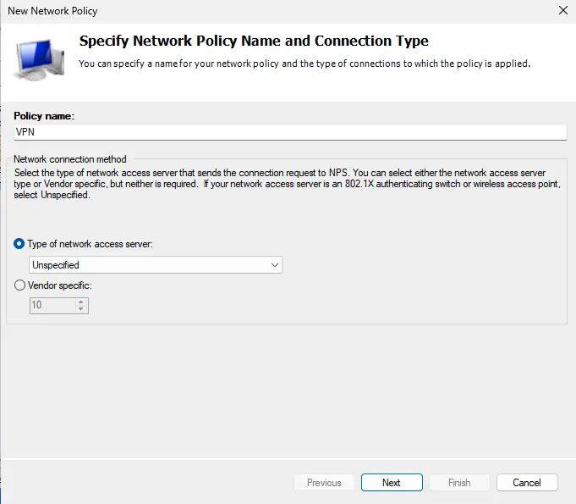The width and height of the screenshot is (576, 504).
Task: Click the Network connection method group label
Action: 71,159
